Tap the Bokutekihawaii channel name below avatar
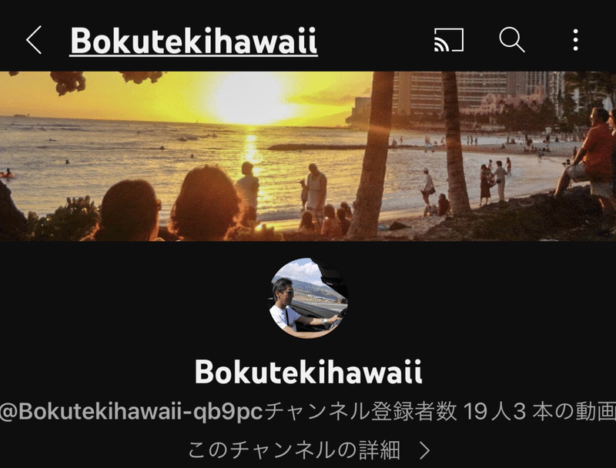The width and height of the screenshot is (616, 468). (x=309, y=372)
